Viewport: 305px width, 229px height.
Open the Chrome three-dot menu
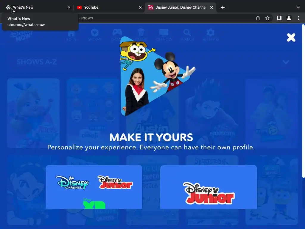pyautogui.click(x=298, y=18)
